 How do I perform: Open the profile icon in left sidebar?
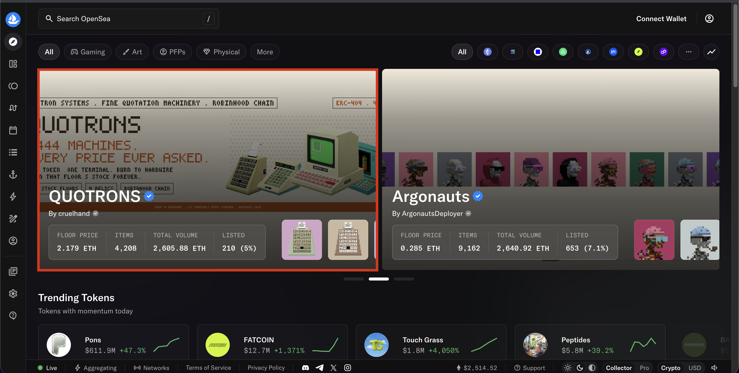coord(13,241)
